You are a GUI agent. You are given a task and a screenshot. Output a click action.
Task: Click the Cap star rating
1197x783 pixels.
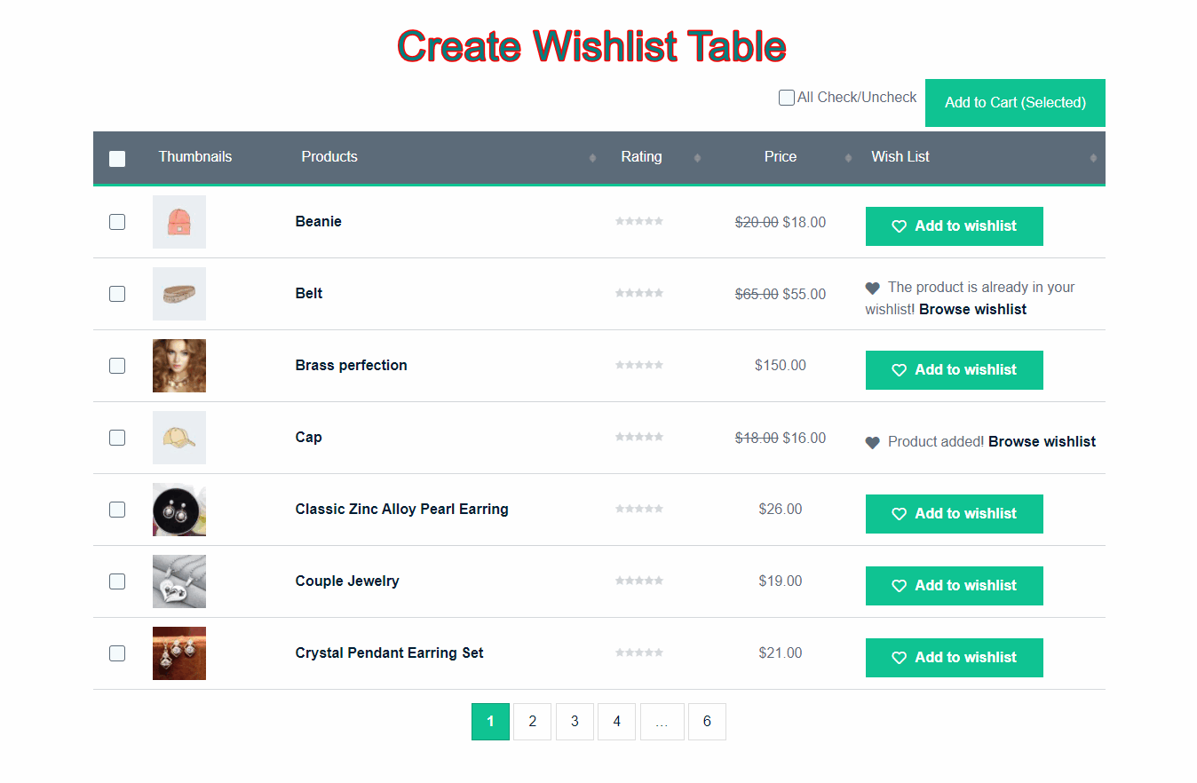tap(639, 437)
